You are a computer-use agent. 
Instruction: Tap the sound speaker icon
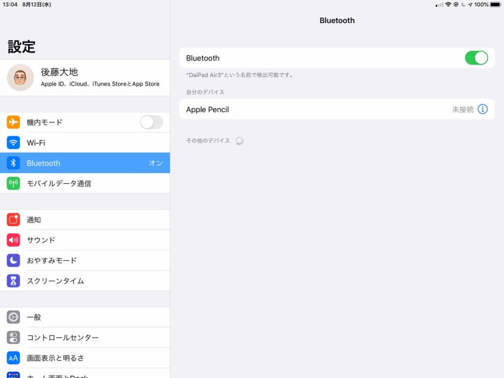13,240
